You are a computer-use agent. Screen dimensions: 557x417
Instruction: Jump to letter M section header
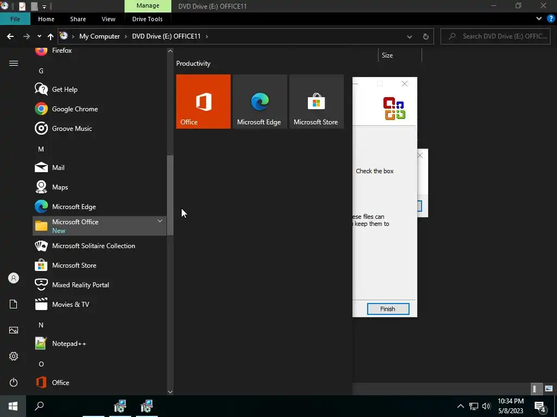pyautogui.click(x=41, y=149)
